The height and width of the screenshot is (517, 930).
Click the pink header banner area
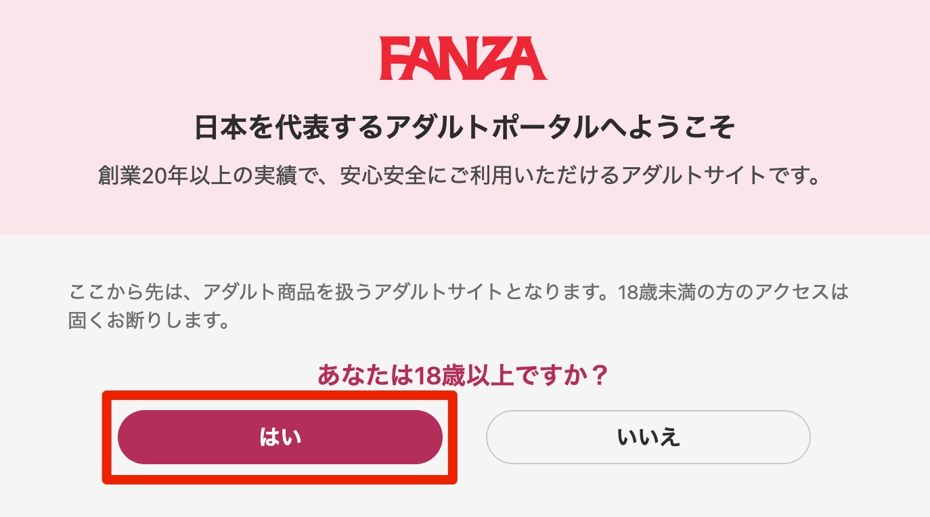(464, 115)
